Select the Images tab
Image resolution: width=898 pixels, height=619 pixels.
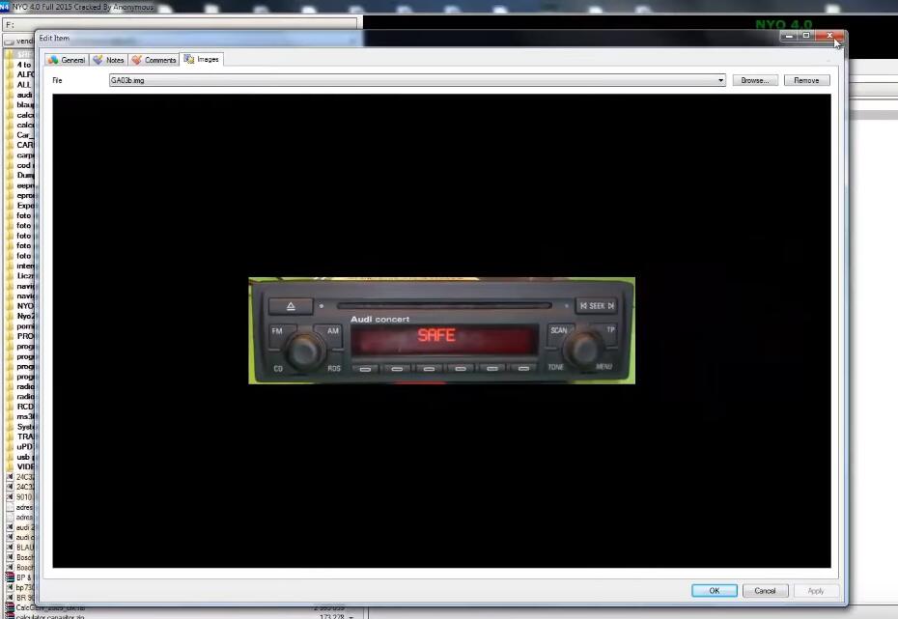pos(201,59)
